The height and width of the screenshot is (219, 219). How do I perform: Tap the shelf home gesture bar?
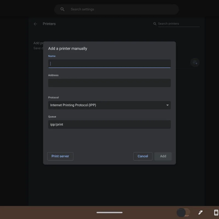(x=109, y=212)
